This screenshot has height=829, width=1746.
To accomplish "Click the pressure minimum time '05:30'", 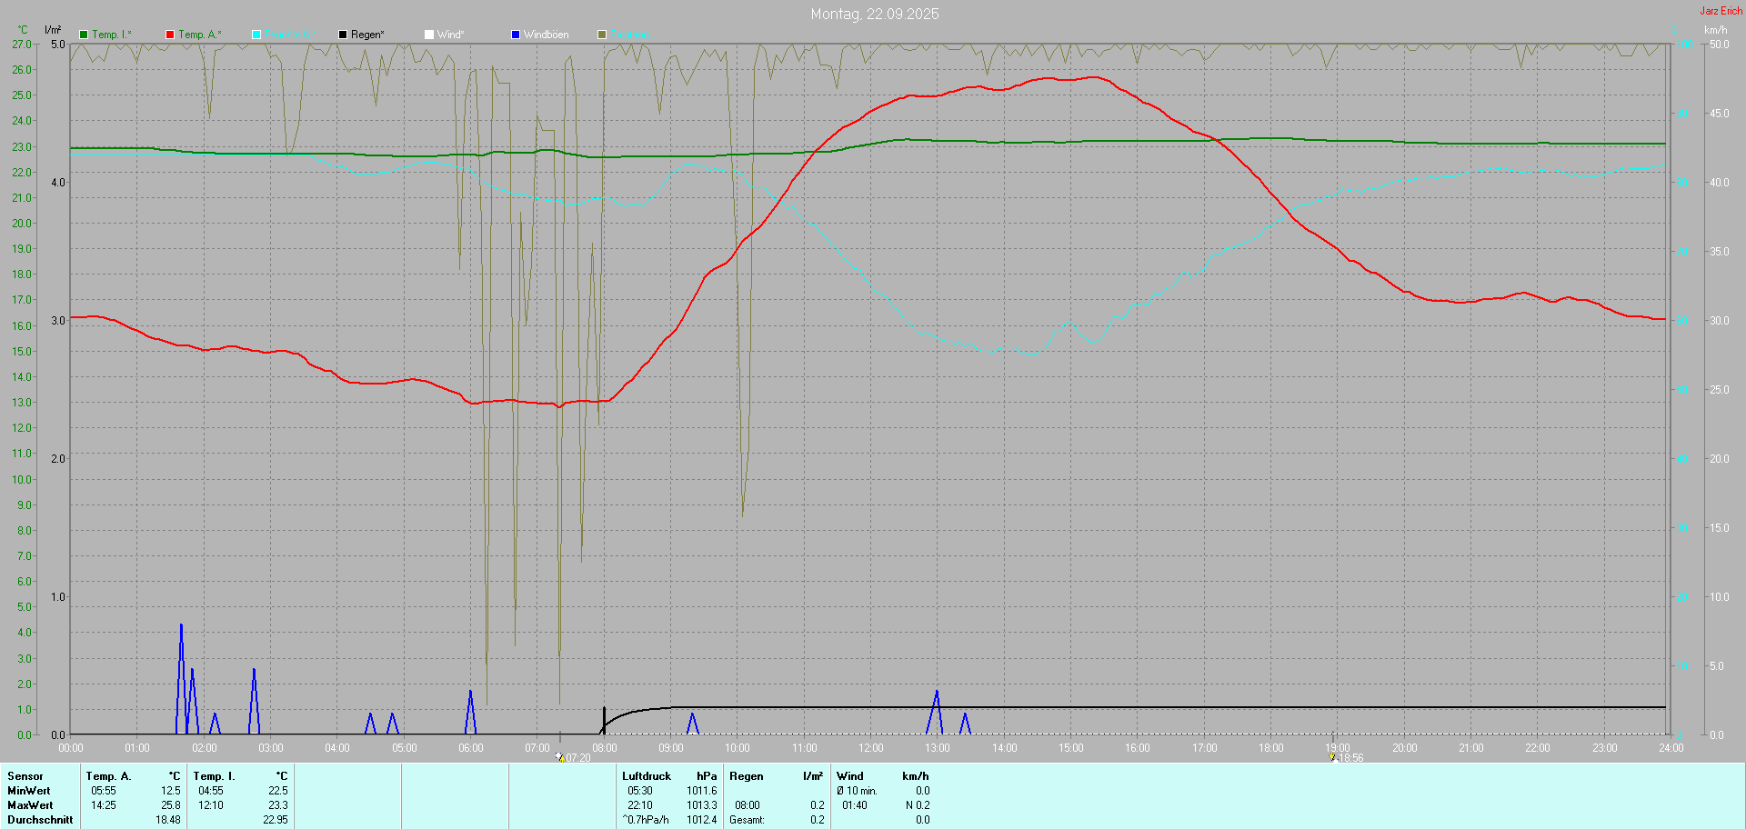I will [640, 791].
